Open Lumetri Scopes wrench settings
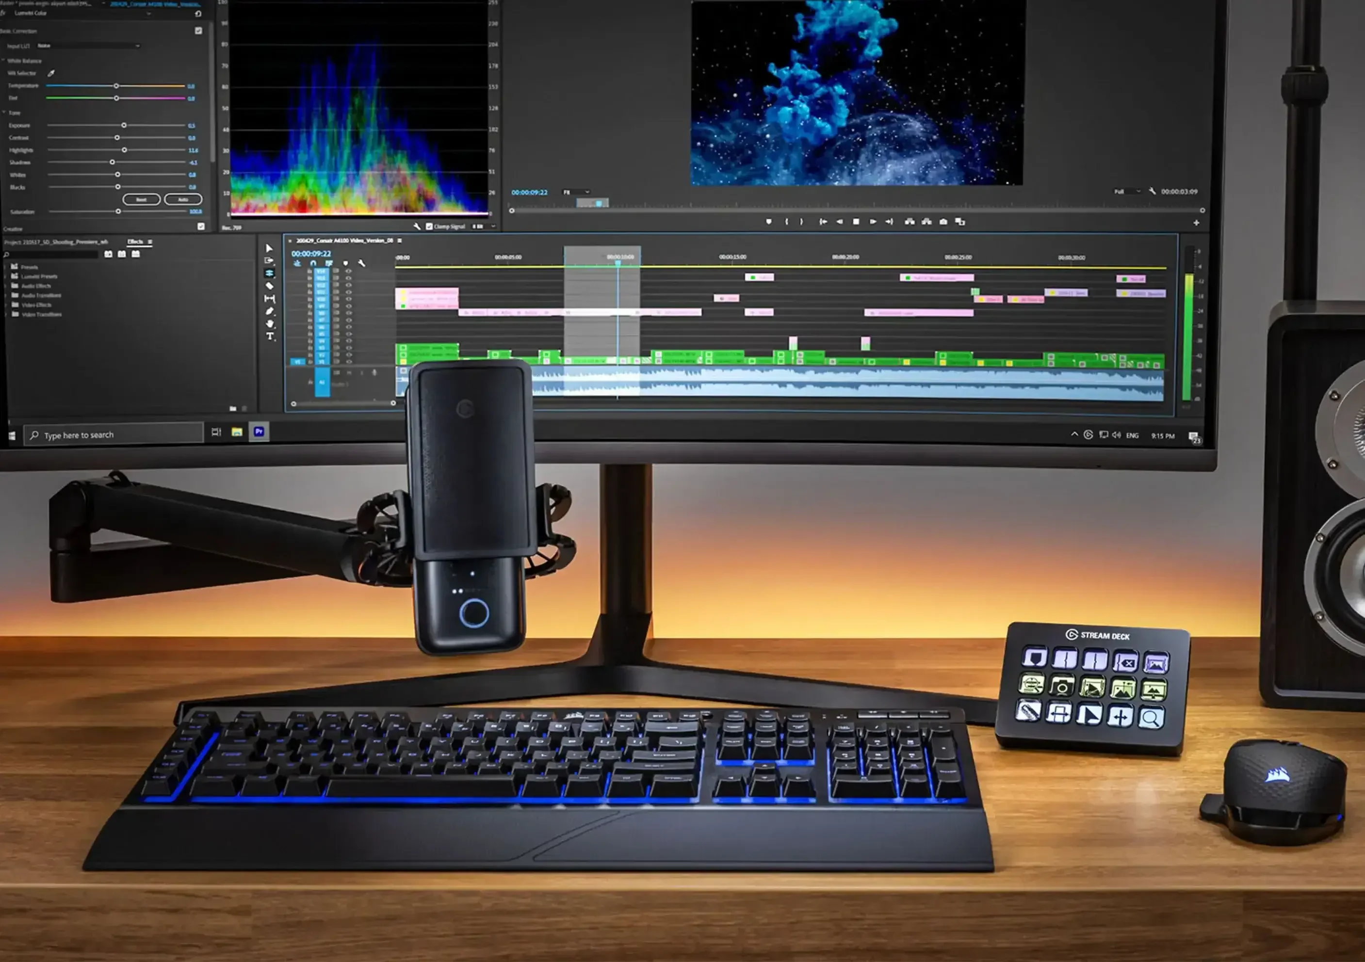The image size is (1365, 962). [x=417, y=226]
